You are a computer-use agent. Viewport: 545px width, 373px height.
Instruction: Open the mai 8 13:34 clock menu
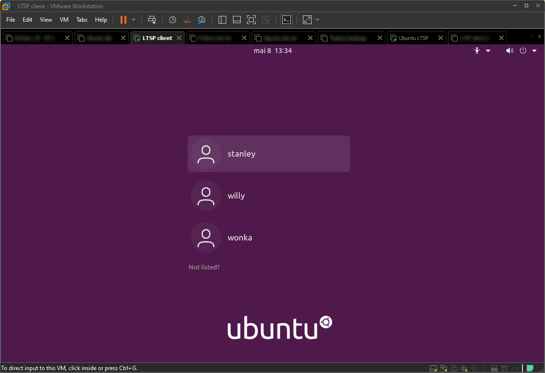tap(272, 51)
